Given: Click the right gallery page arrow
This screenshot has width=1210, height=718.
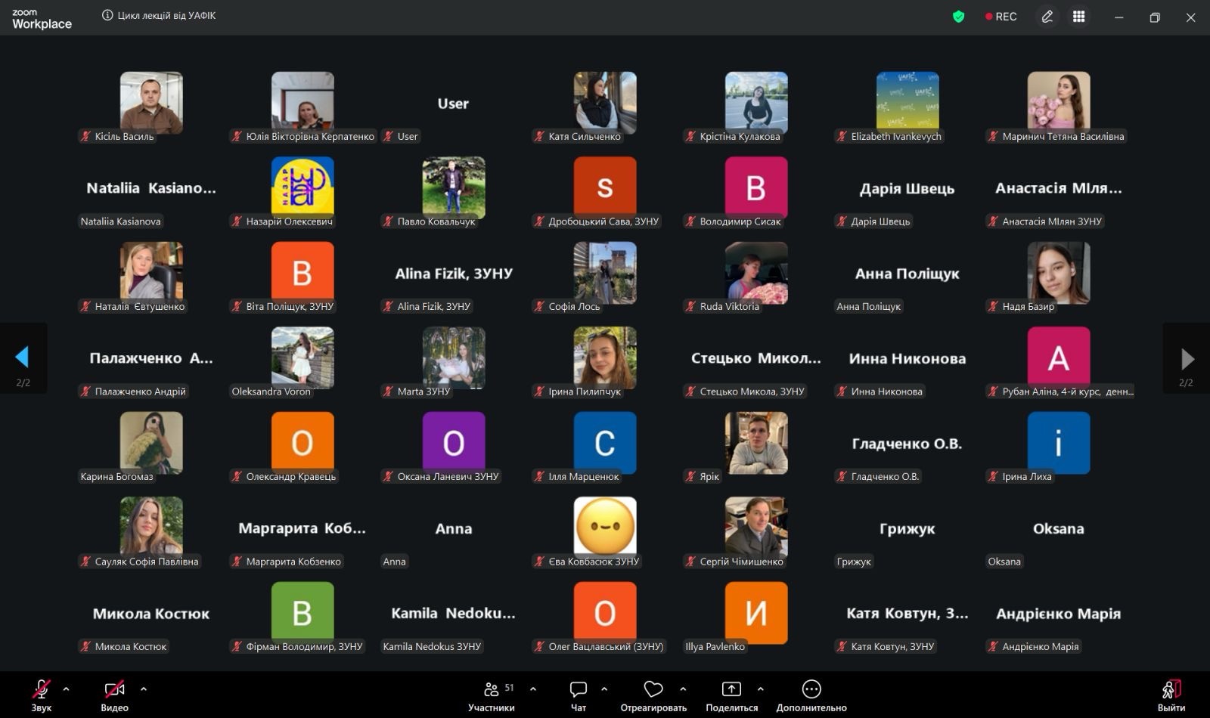Looking at the screenshot, I should click(x=1187, y=357).
